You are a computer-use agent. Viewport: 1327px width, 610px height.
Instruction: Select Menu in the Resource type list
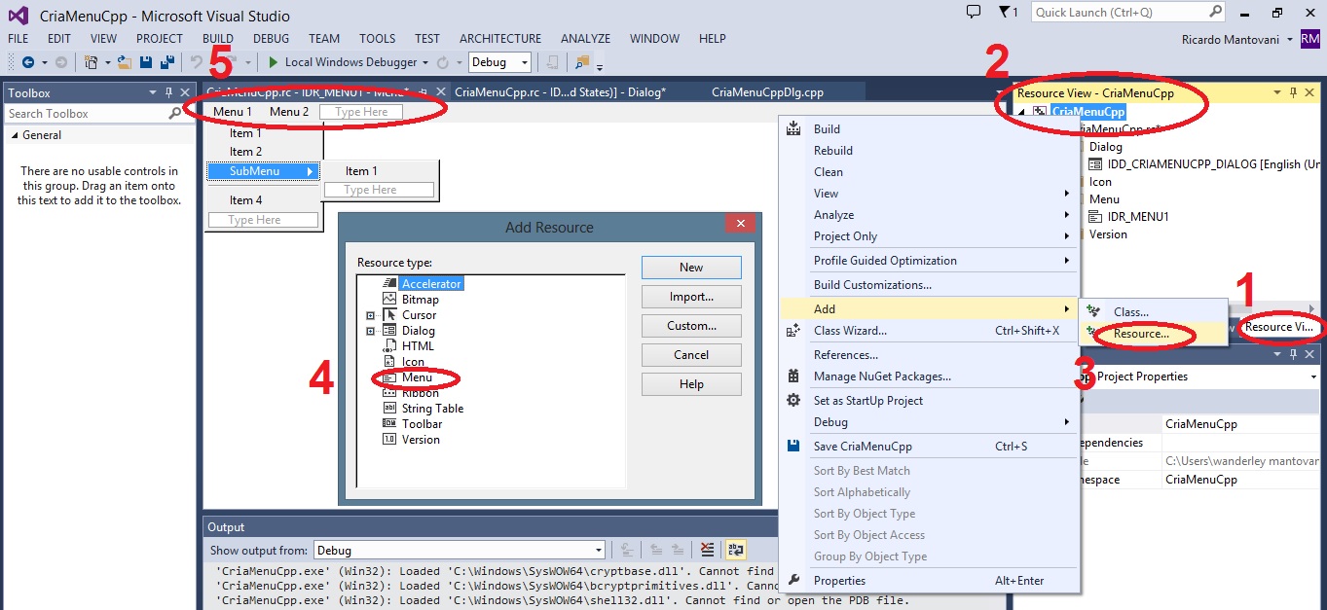point(417,377)
